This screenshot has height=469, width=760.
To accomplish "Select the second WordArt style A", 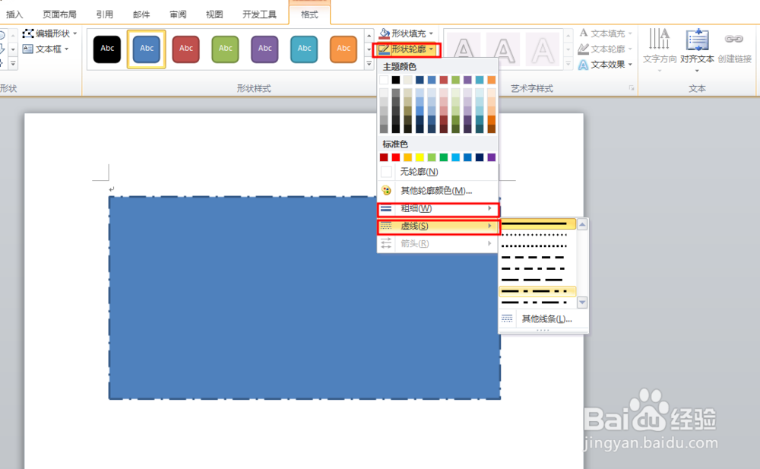I will point(504,49).
